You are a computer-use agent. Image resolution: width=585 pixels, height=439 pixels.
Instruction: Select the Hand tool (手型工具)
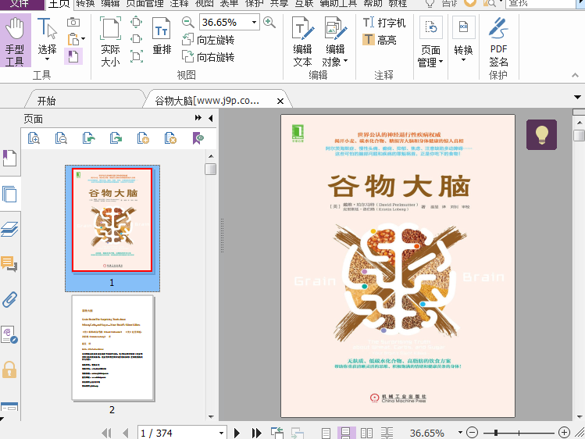(15, 41)
